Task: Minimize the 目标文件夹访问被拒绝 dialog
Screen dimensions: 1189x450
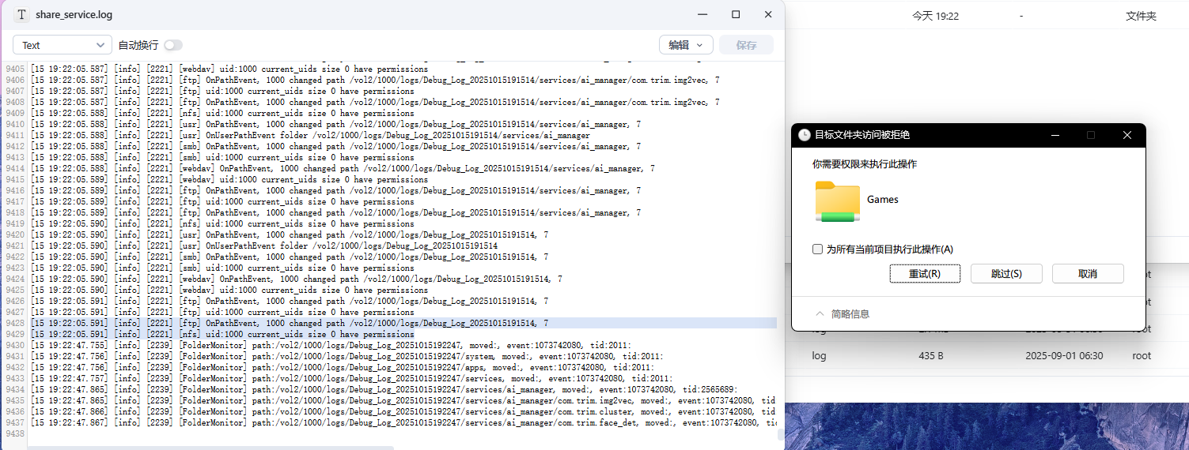Action: (x=1055, y=135)
